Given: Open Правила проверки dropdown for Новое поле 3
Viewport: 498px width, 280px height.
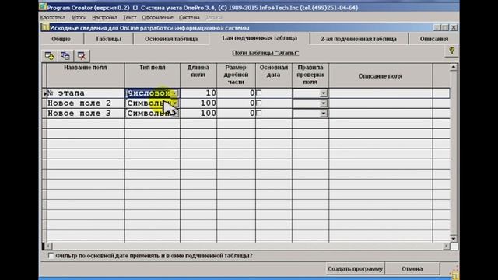Looking at the screenshot, I should [324, 114].
